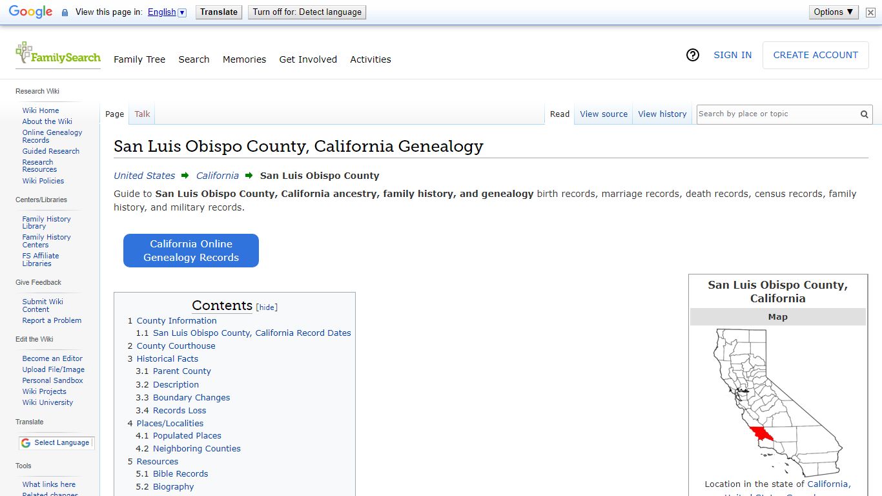Open California Online Genealogy Records button

coord(191,251)
